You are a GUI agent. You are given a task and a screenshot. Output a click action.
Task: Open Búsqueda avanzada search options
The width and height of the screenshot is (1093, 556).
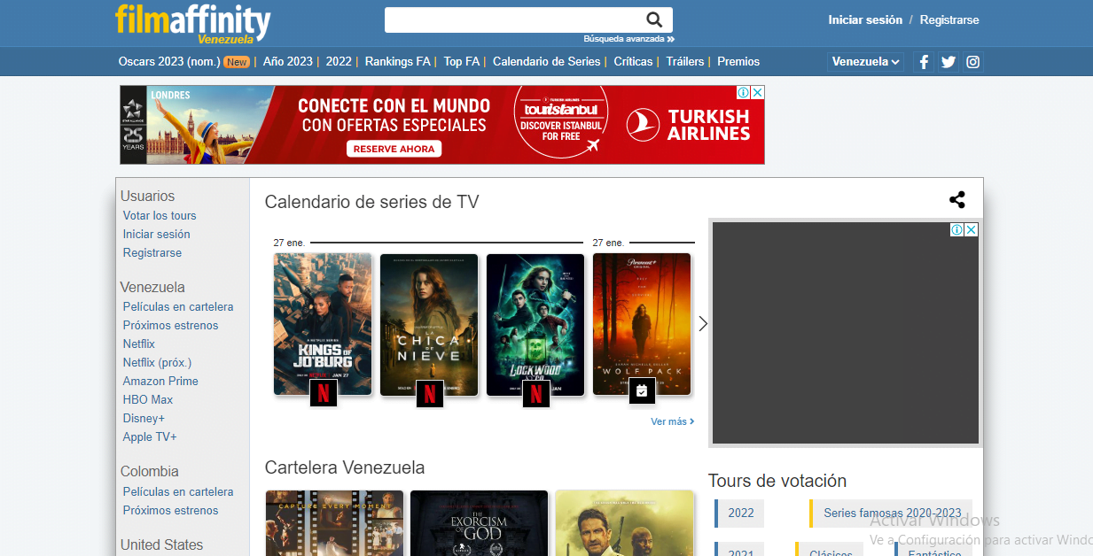(x=628, y=39)
